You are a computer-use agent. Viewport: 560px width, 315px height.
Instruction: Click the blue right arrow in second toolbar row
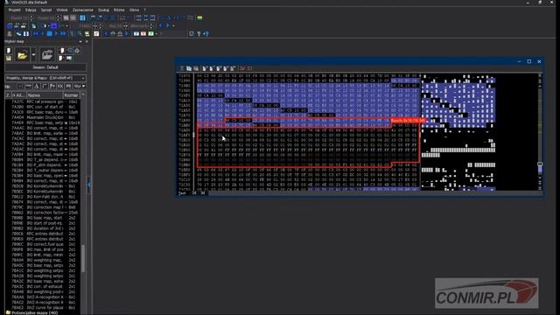click(168, 25)
